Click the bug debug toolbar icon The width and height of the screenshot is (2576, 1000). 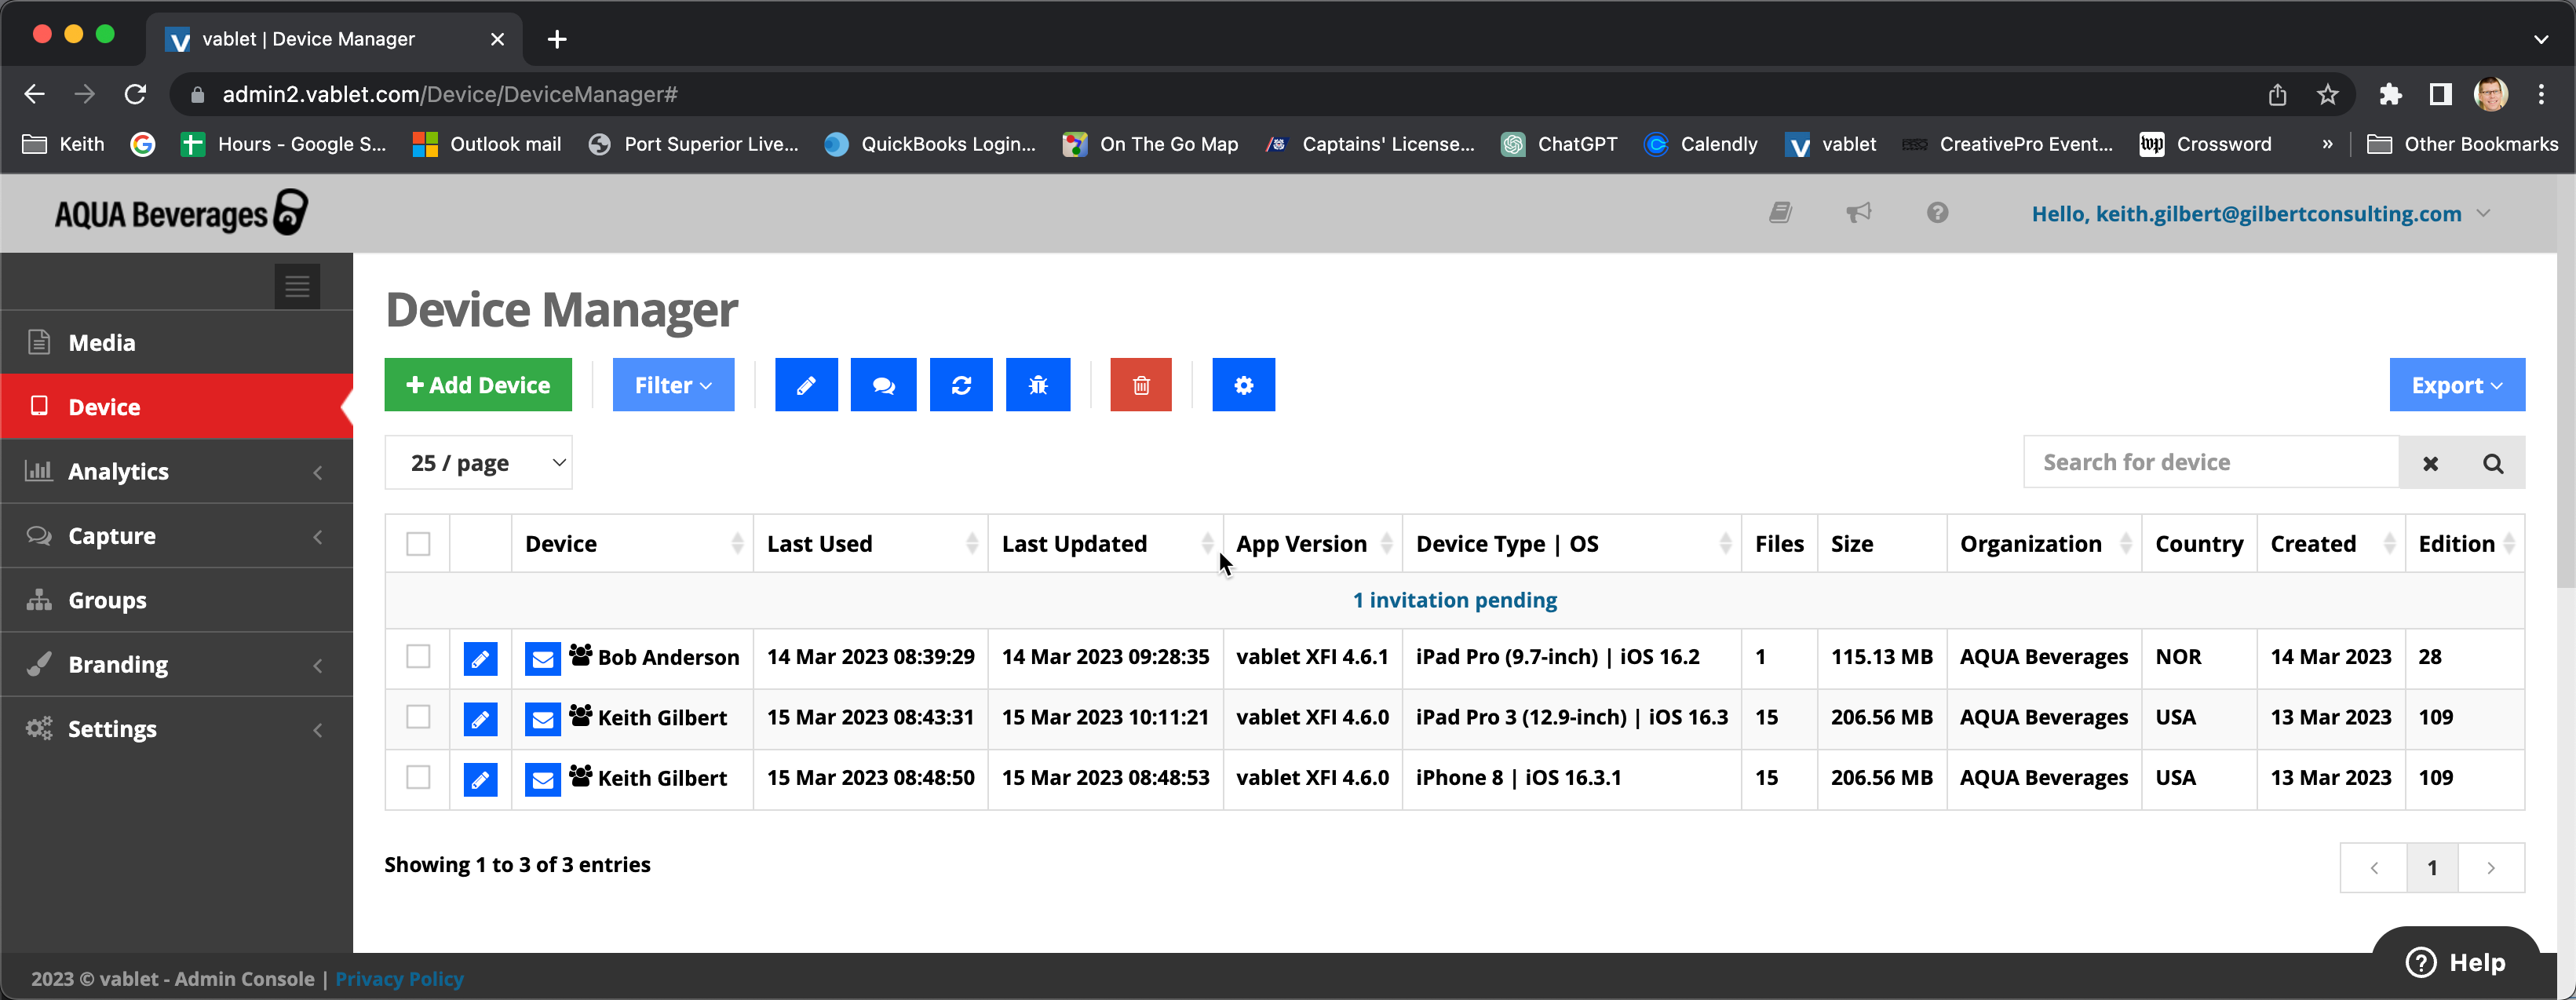1038,385
